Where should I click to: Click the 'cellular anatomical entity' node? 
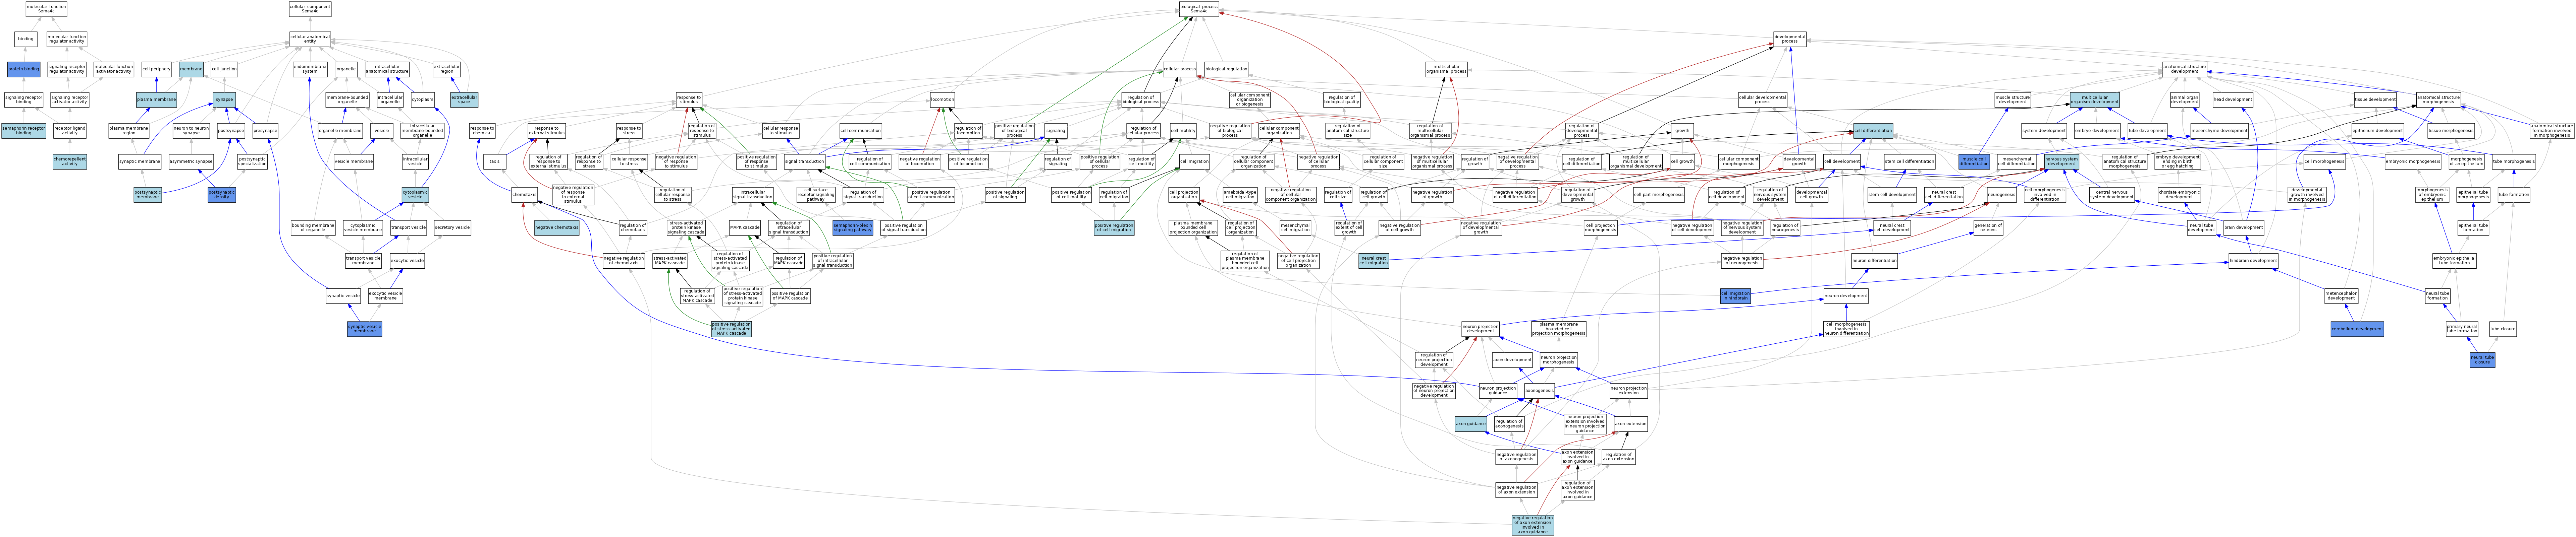[x=310, y=39]
